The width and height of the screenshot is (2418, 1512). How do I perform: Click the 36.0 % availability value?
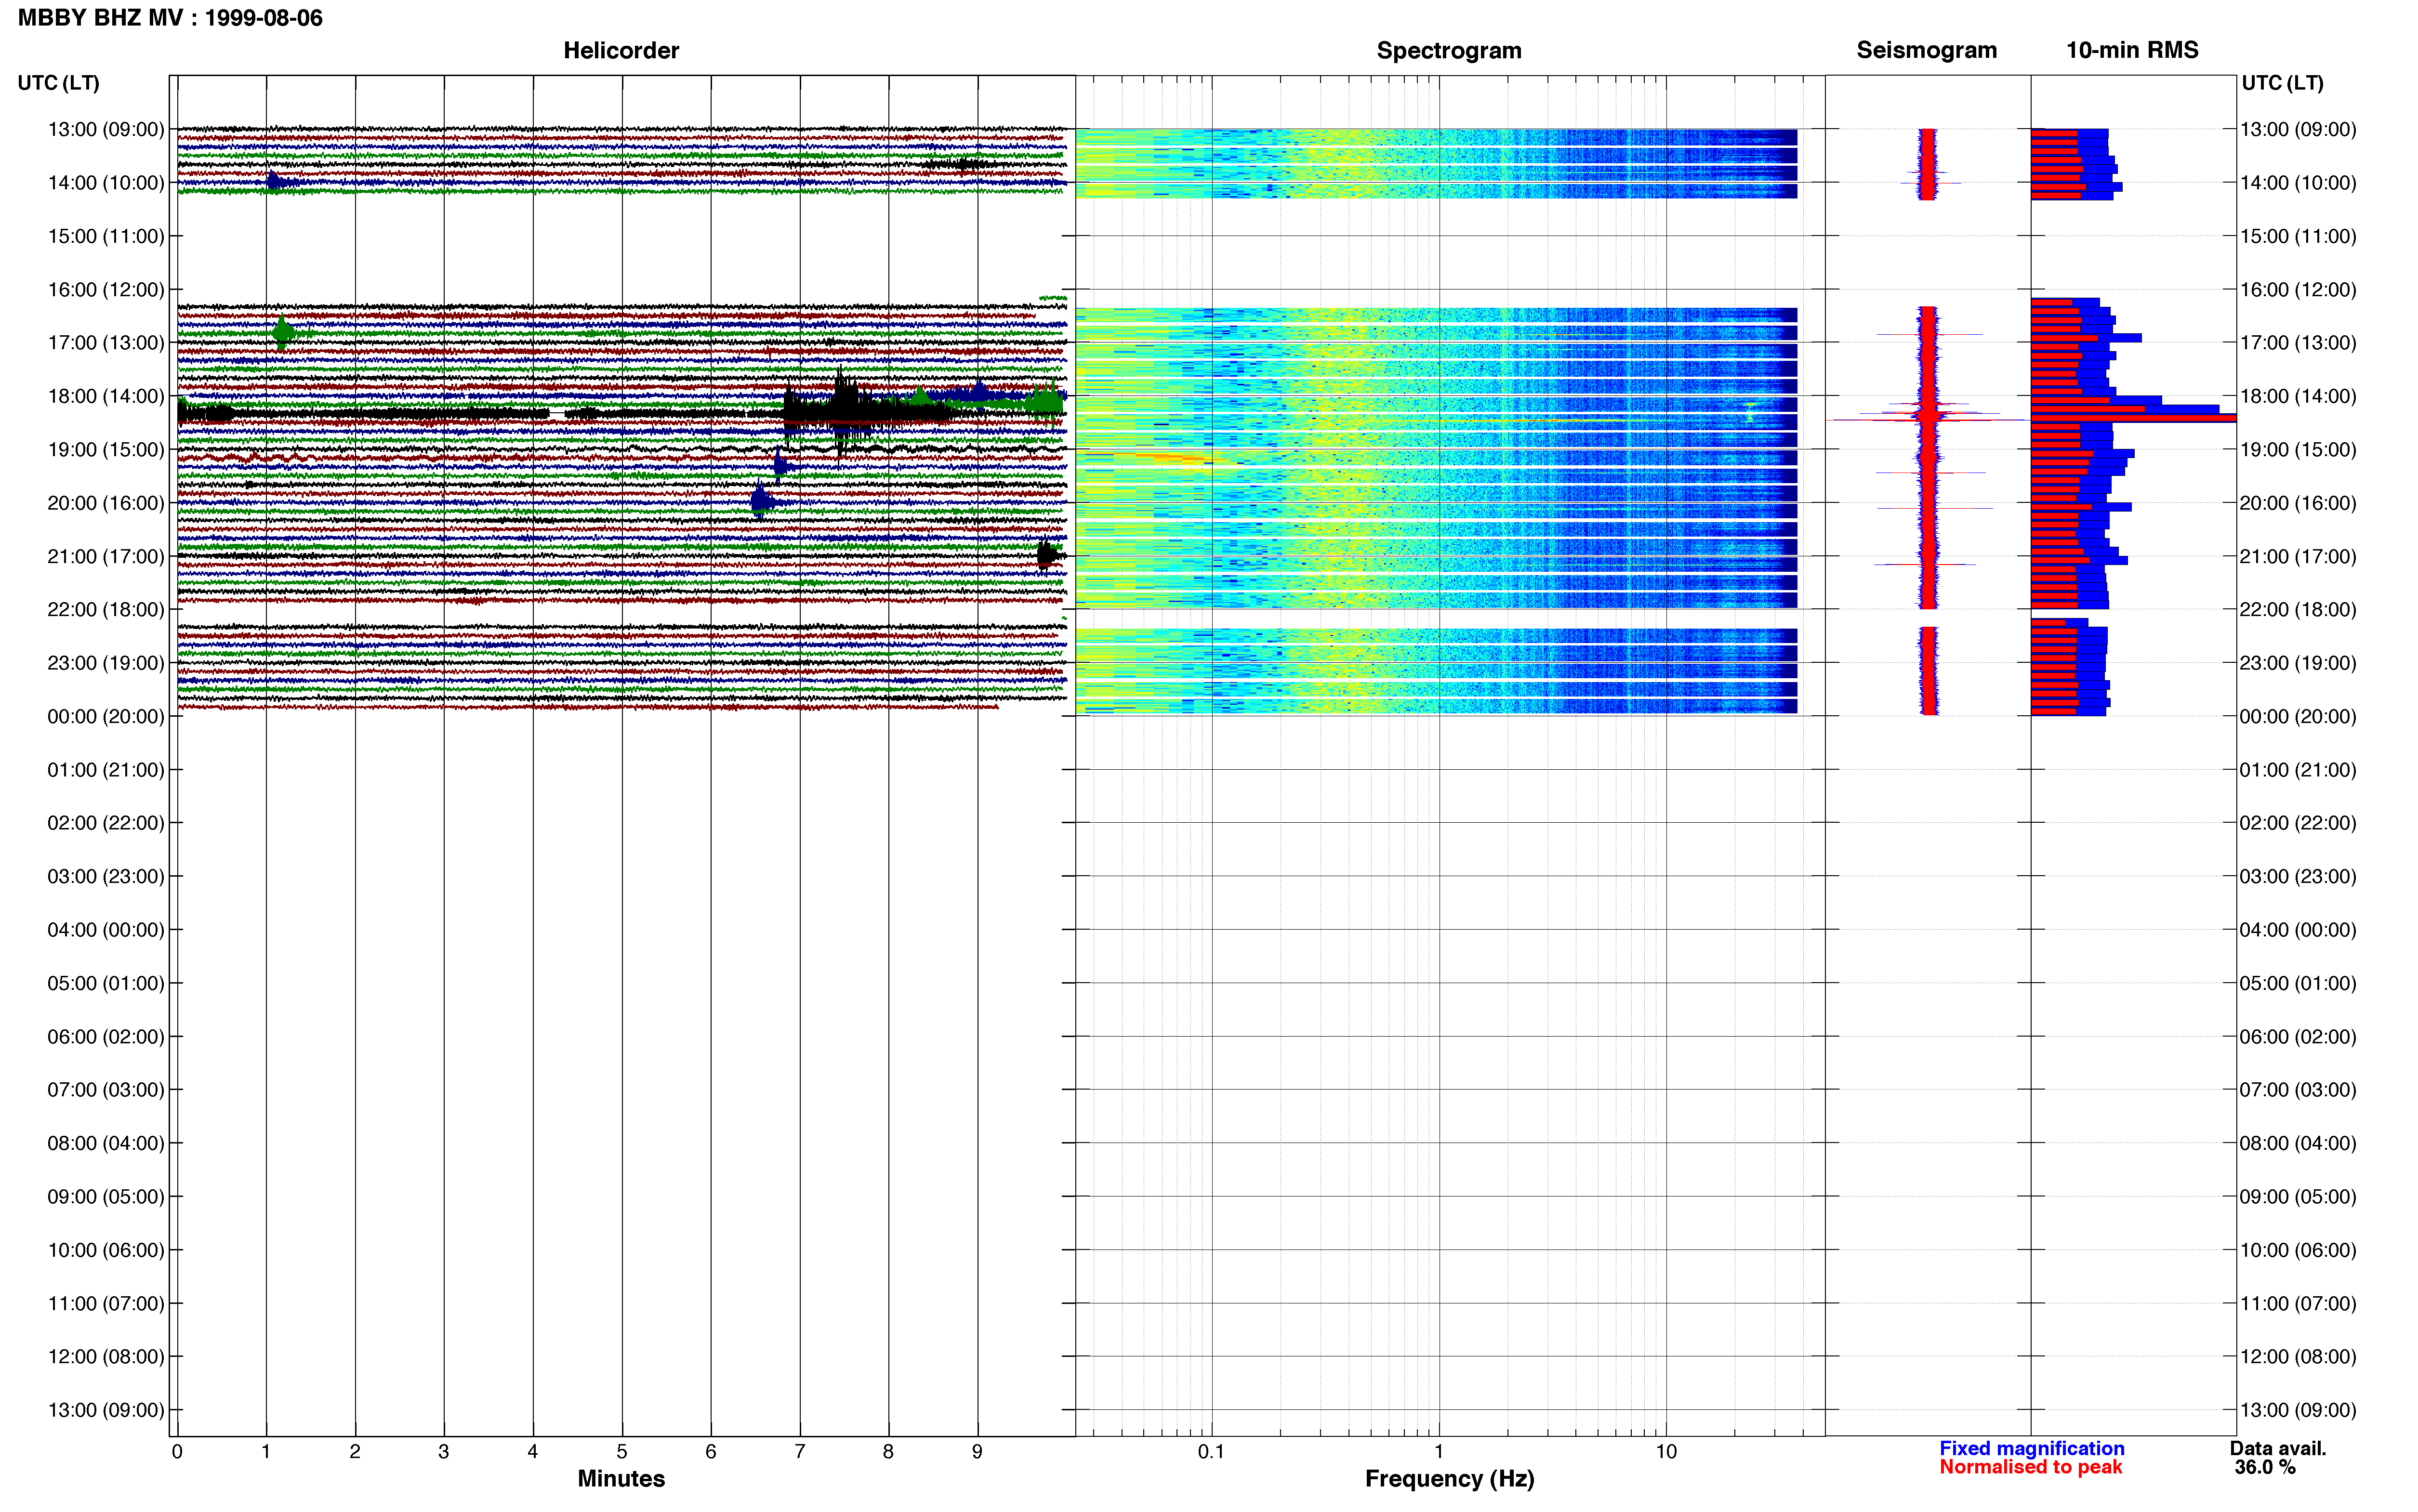(2265, 1467)
